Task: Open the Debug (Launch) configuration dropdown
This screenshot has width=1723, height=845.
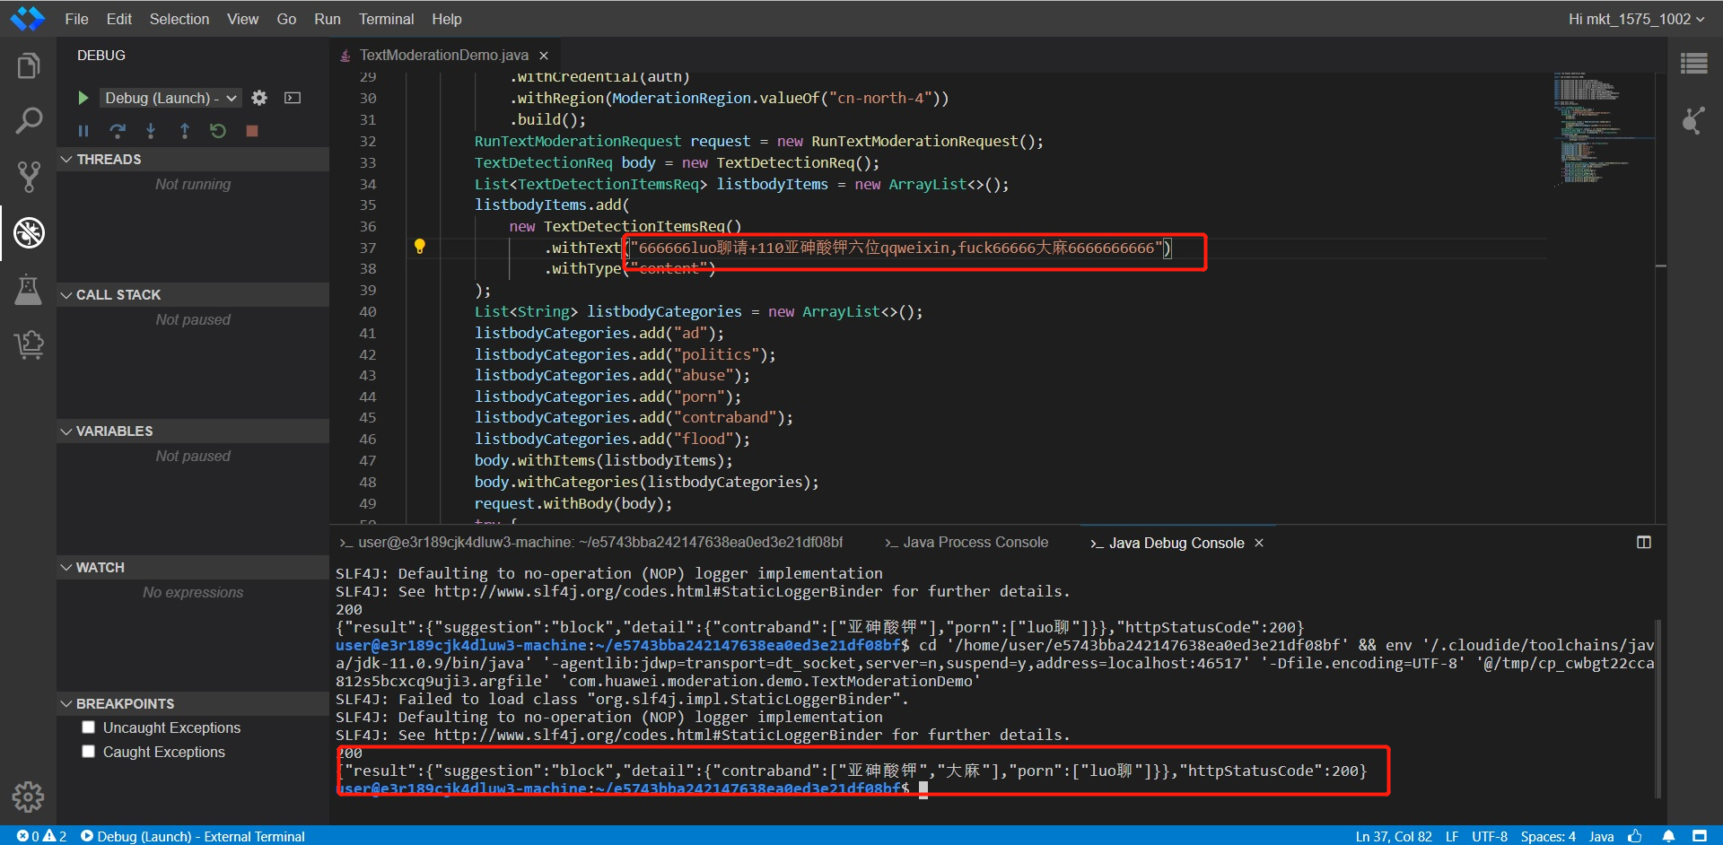Action: click(171, 98)
